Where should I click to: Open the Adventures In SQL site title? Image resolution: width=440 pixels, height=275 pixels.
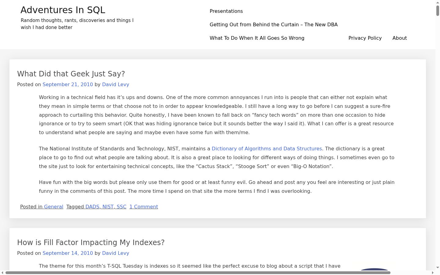(63, 10)
